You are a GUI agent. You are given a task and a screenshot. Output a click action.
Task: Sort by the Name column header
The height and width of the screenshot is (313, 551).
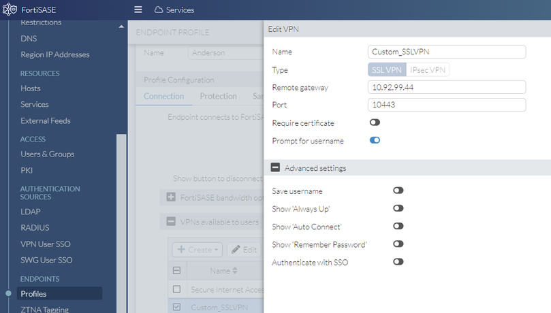click(x=223, y=271)
